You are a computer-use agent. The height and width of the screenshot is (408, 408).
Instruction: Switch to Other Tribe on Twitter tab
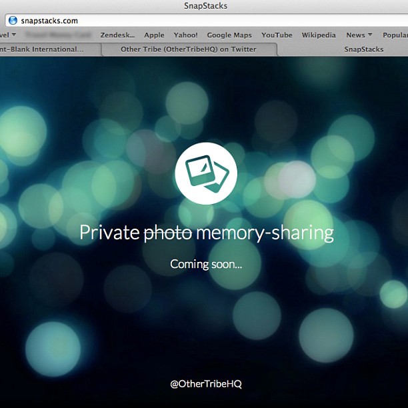point(189,49)
